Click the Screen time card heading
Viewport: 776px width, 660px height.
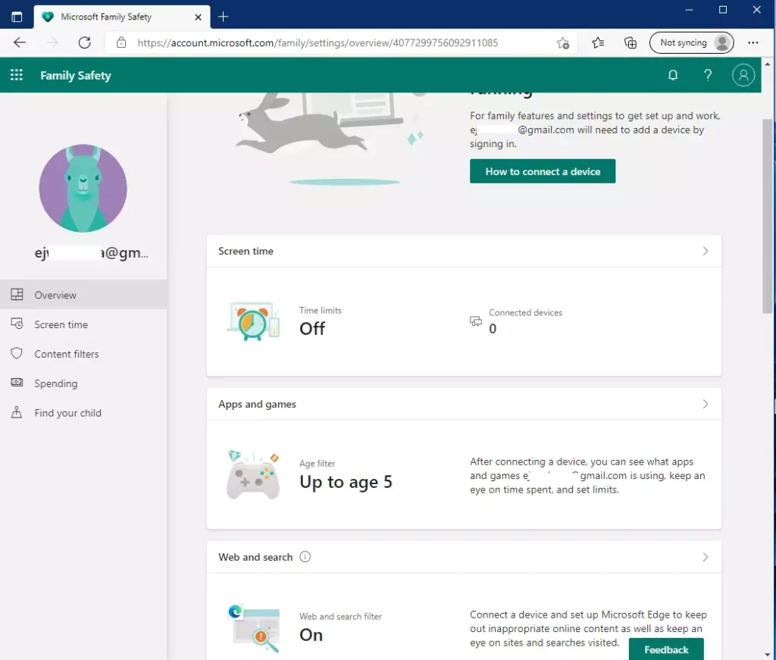(x=246, y=252)
